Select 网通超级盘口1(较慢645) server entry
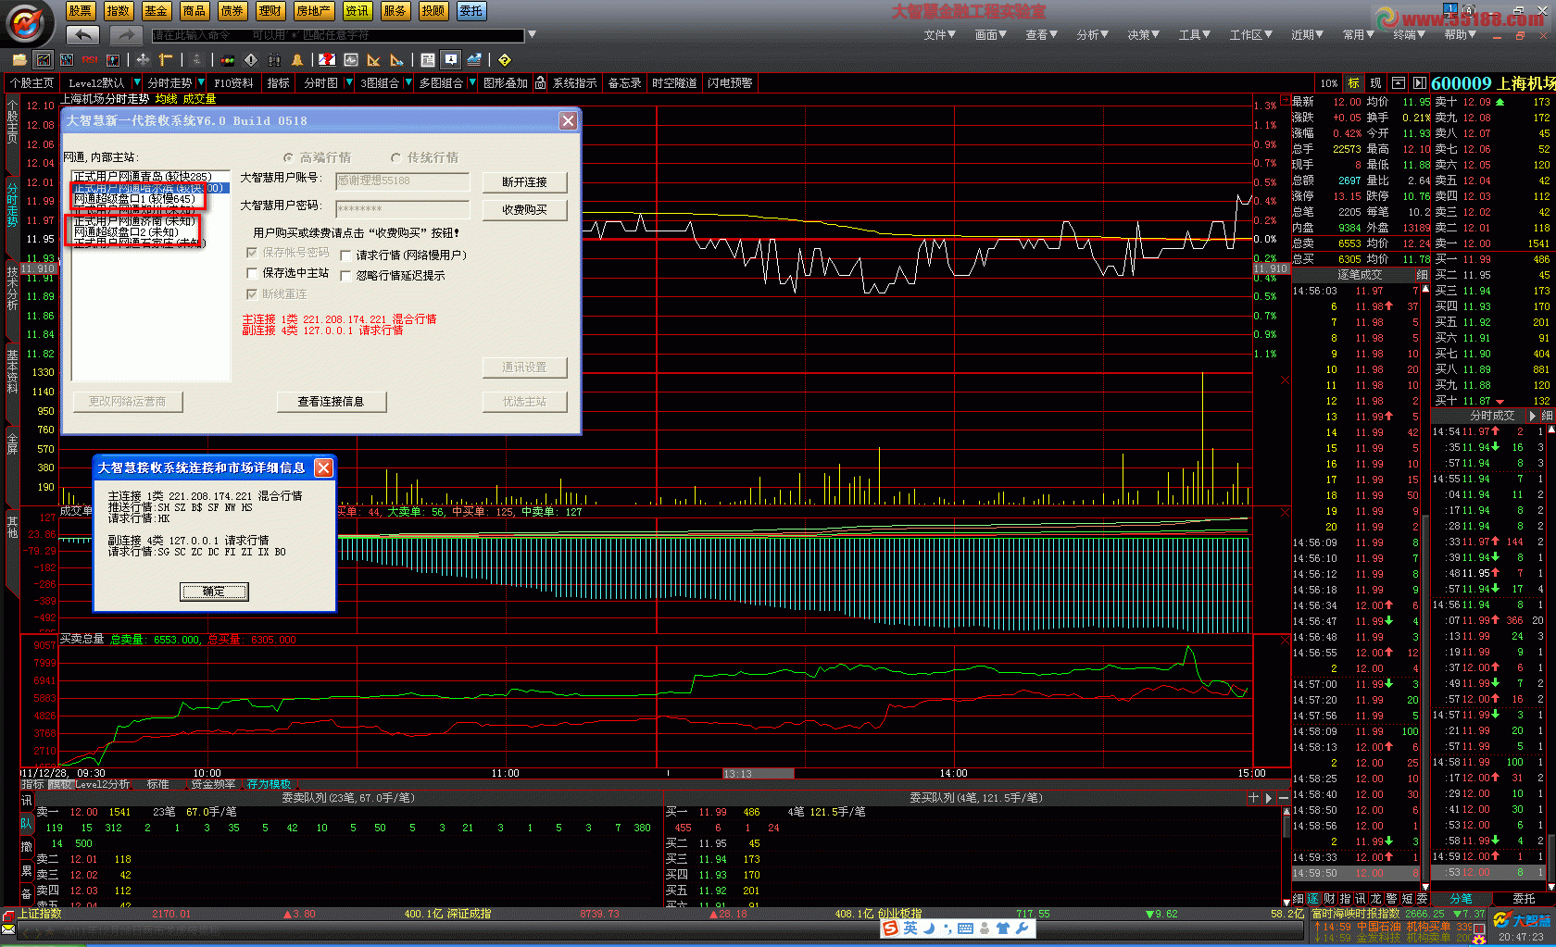The width and height of the screenshot is (1556, 947). [135, 199]
